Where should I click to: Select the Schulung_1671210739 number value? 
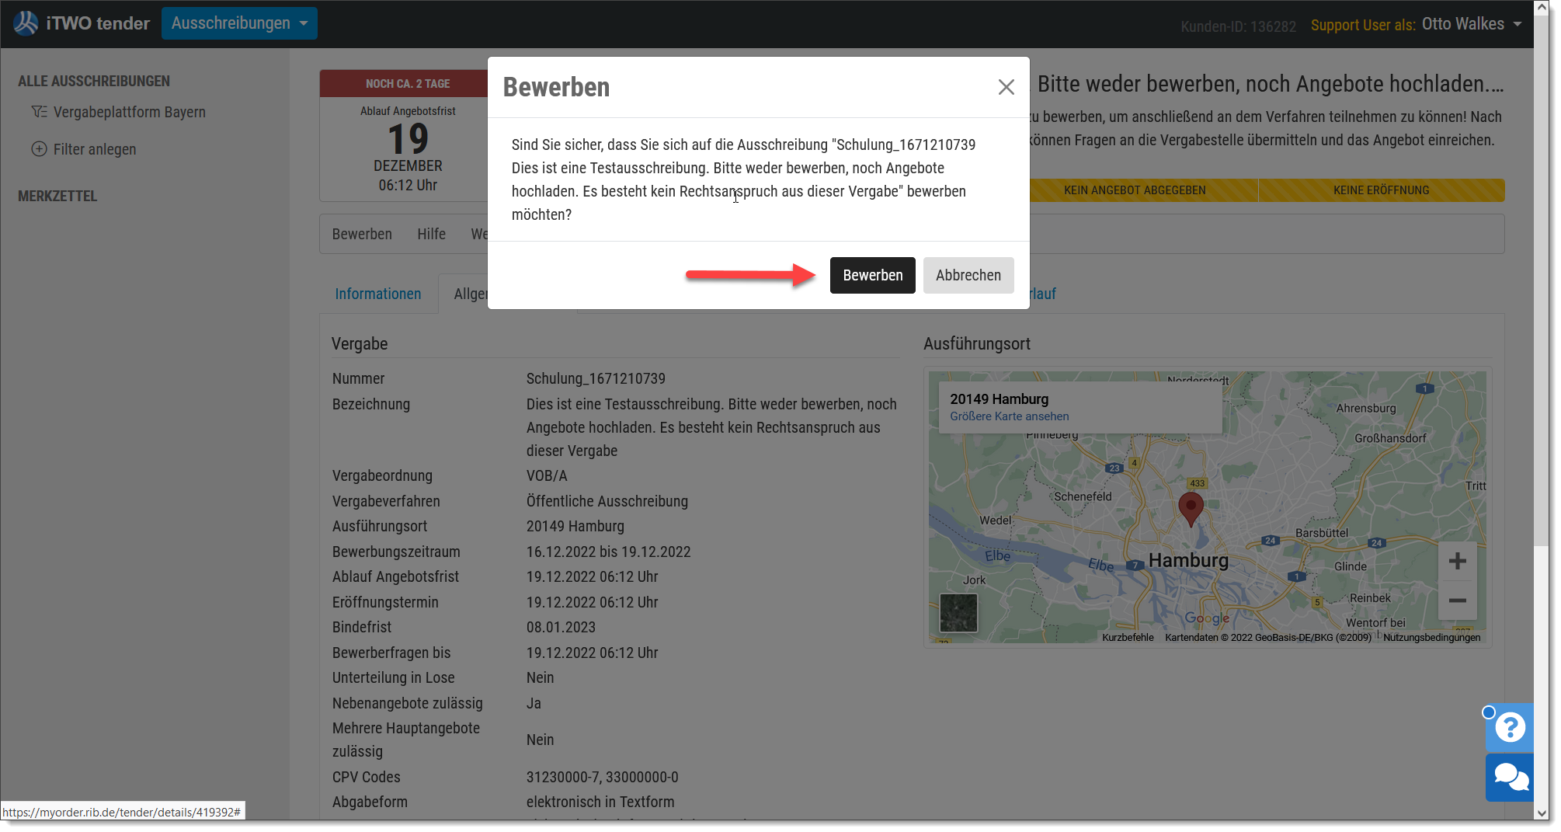click(596, 378)
